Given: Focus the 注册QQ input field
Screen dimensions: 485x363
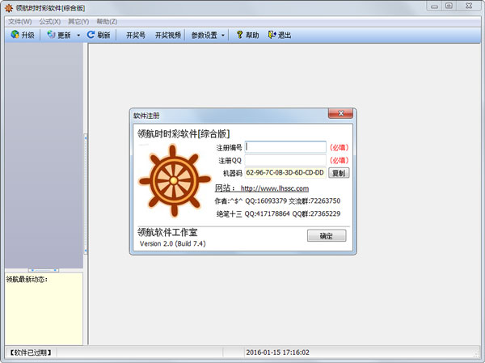Looking at the screenshot, I should 285,160.
